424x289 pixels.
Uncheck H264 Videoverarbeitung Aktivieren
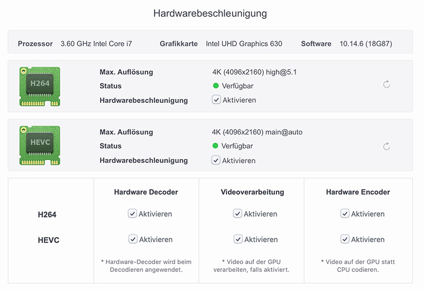[x=238, y=213]
